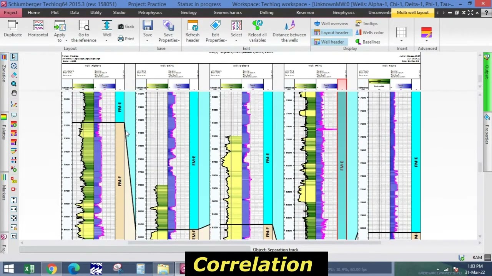The width and height of the screenshot is (492, 276).
Task: Toggle Well overview display
Action: [x=331, y=23]
